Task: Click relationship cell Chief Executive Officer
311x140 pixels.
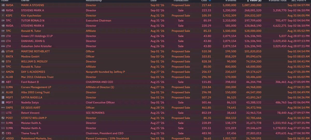Action: point(100,103)
